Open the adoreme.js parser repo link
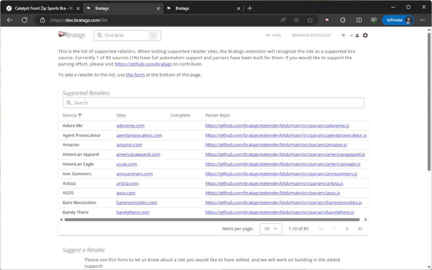 [277, 126]
